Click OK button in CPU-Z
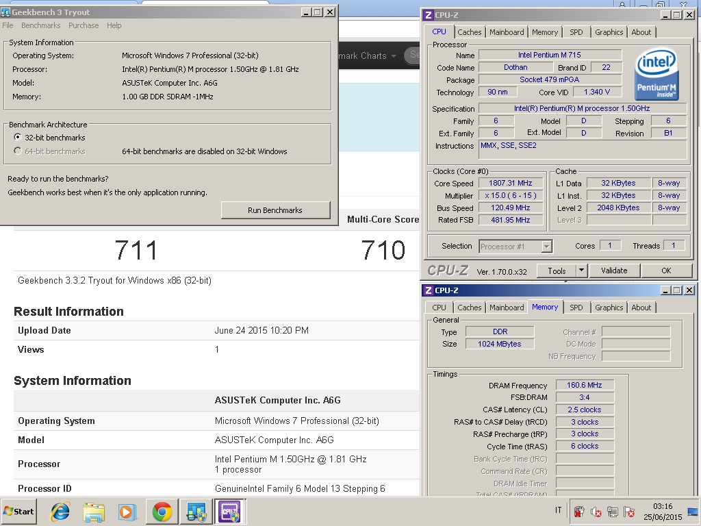This screenshot has height=526, width=701. click(x=666, y=271)
